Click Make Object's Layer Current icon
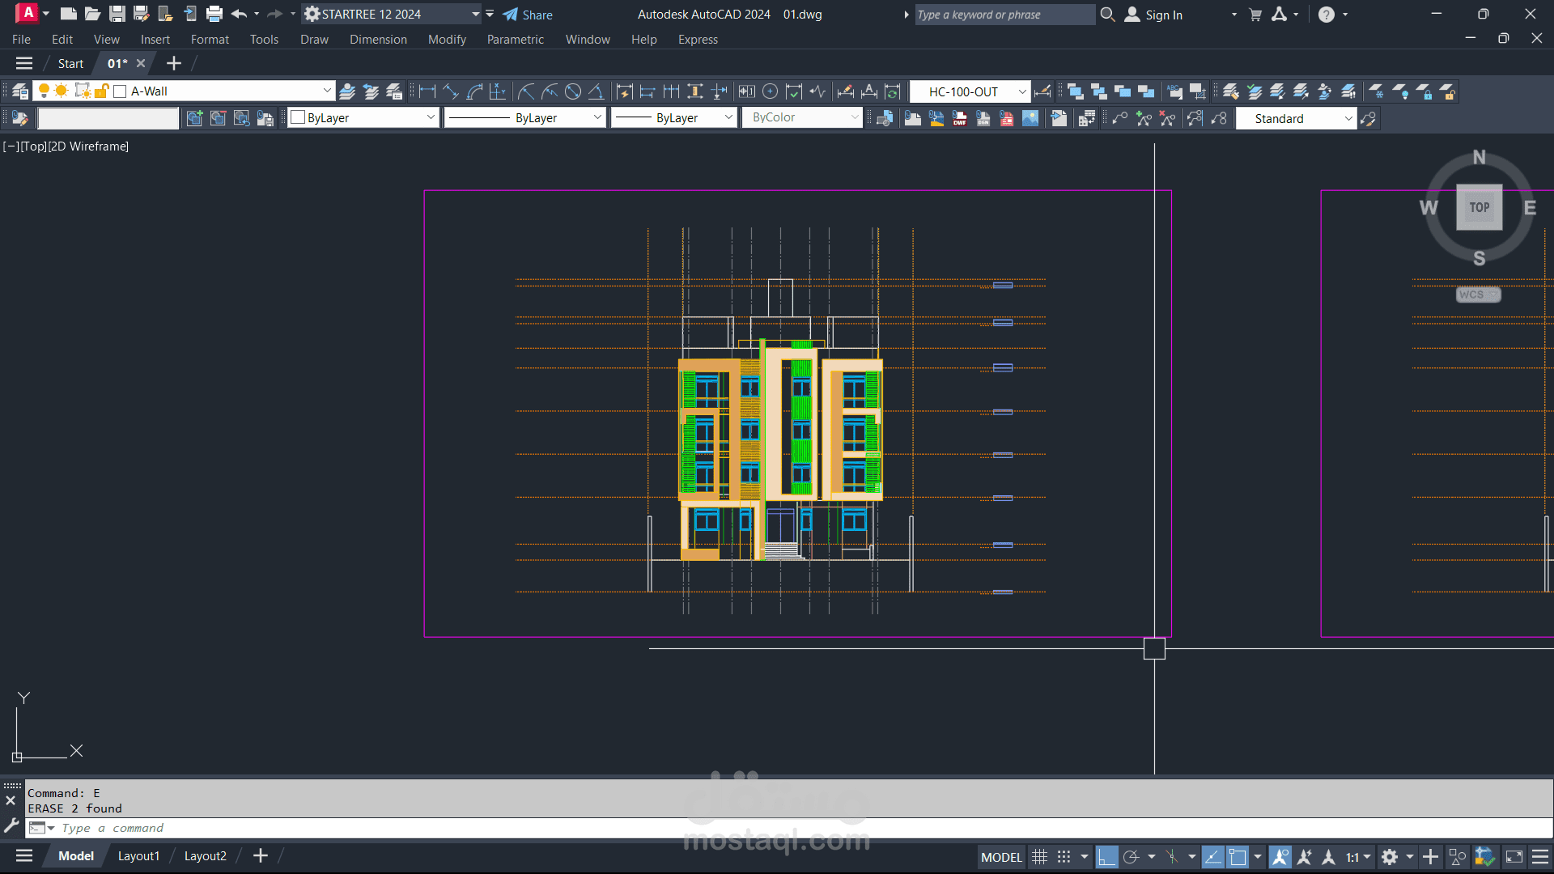1554x874 pixels. [x=347, y=91]
